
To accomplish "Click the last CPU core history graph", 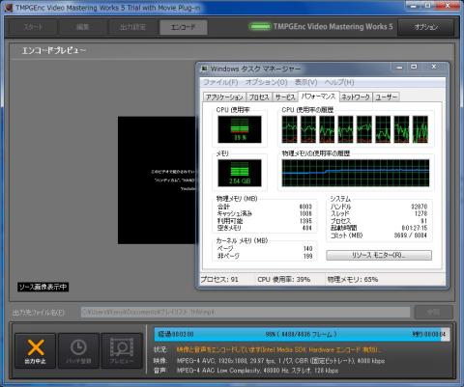I will coord(420,129).
